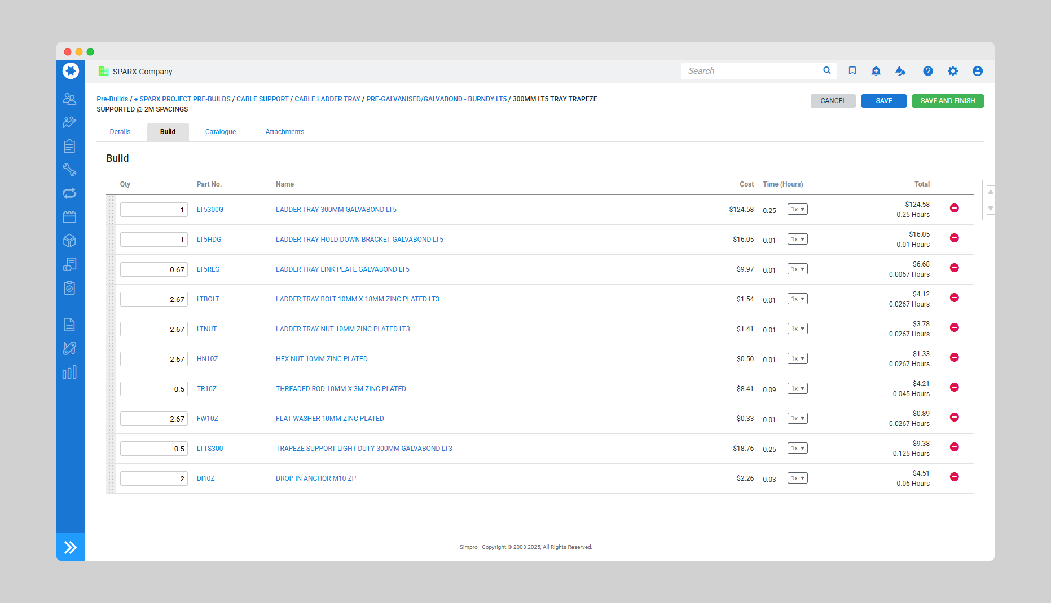Open the People section in sidebar
The width and height of the screenshot is (1051, 603).
point(69,99)
